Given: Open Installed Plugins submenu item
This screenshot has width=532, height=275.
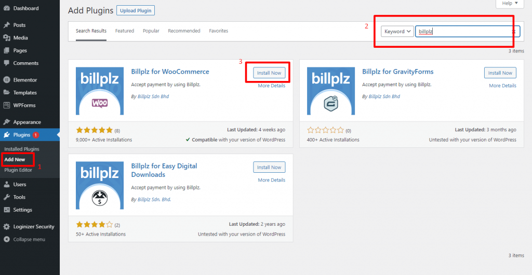Looking at the screenshot, I should tap(22, 149).
